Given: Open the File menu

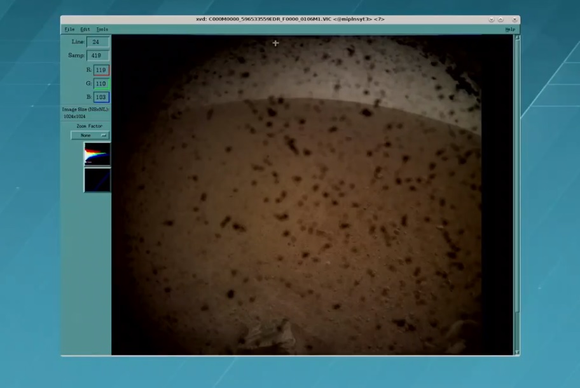Looking at the screenshot, I should point(69,29).
